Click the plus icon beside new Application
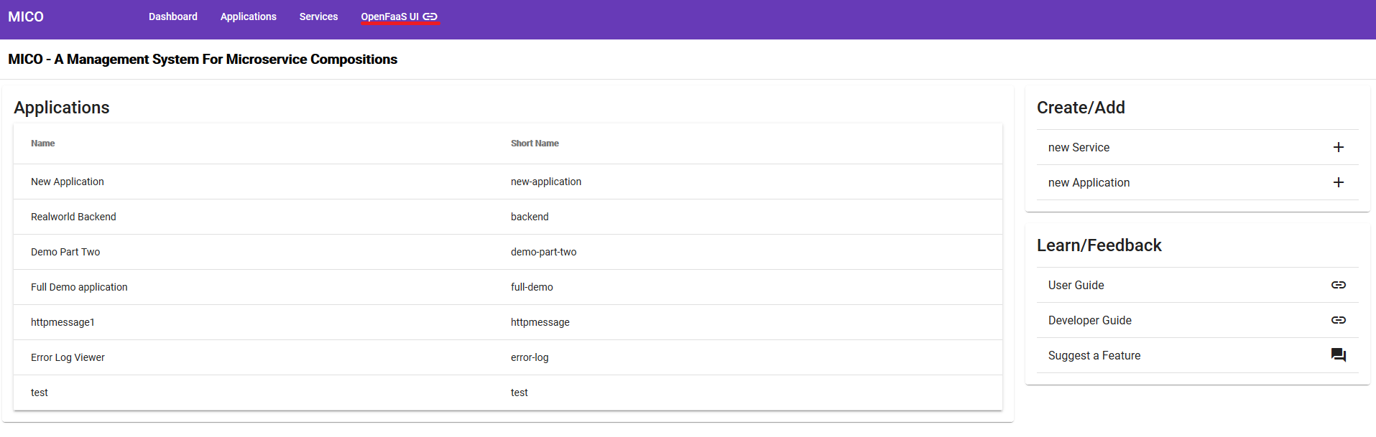Viewport: 1376px width, 437px height. (x=1338, y=182)
